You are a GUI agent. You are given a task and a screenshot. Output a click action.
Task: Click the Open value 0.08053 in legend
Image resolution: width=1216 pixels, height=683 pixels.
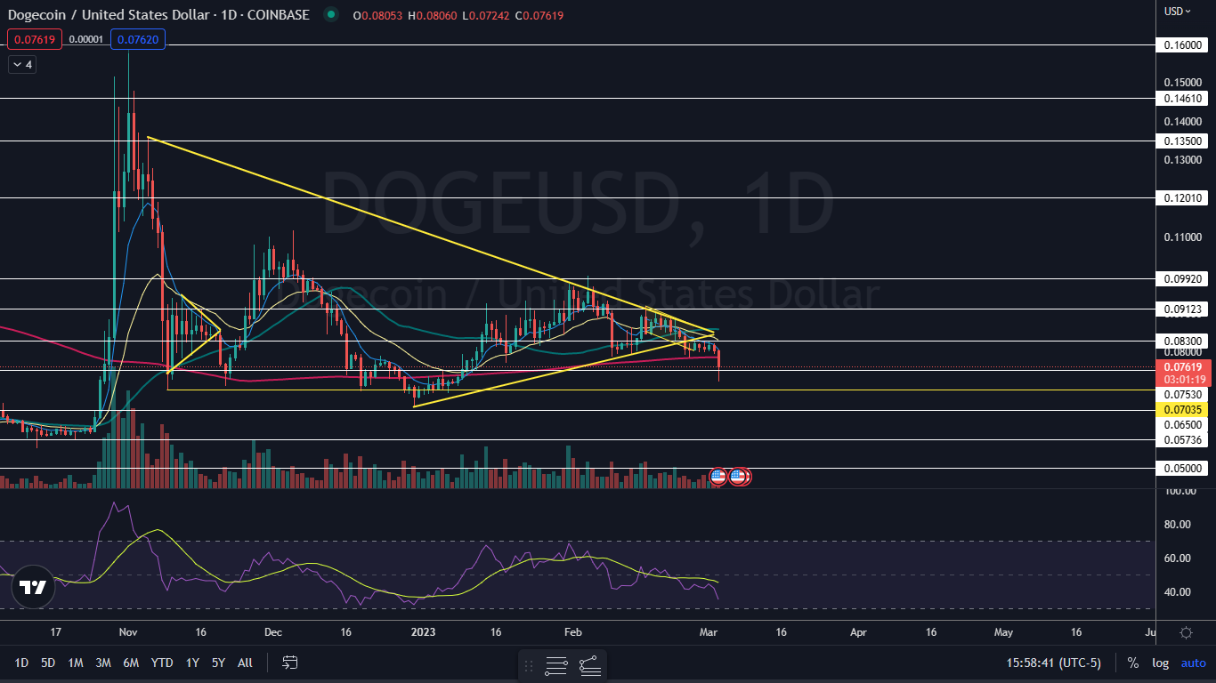pos(383,15)
